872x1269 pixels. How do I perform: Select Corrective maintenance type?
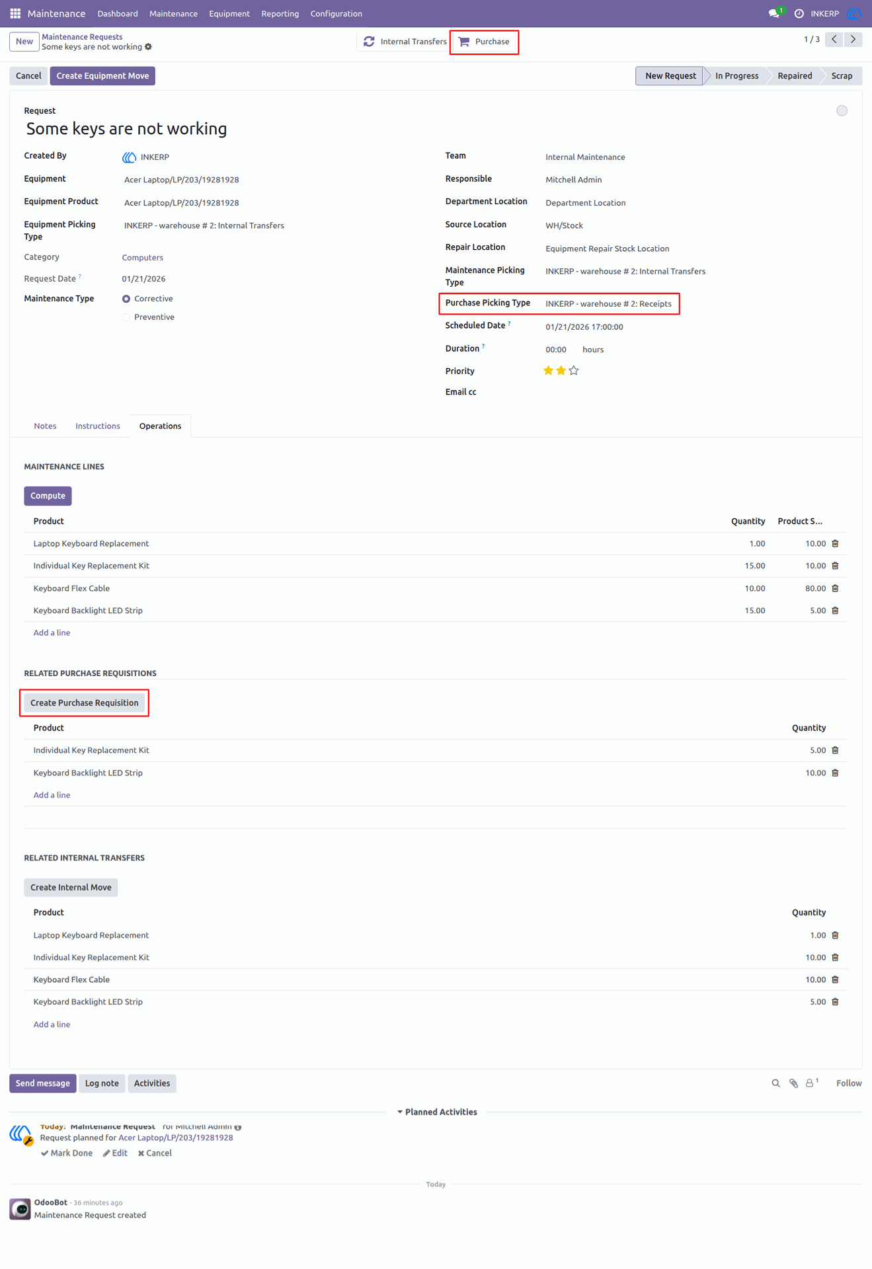(126, 299)
